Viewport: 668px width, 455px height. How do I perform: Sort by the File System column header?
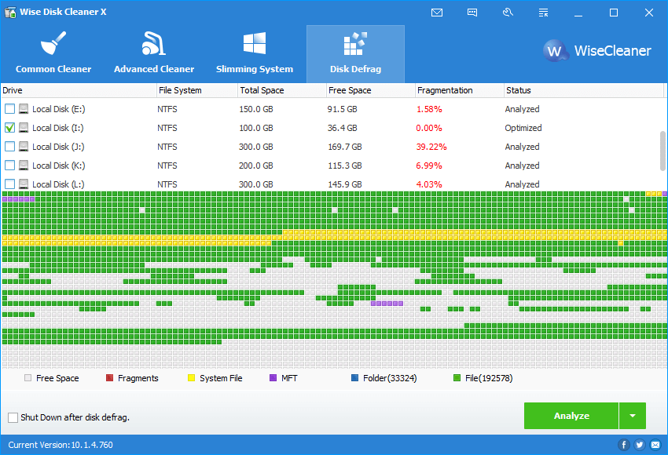click(196, 90)
